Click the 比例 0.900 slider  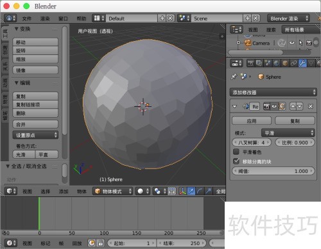point(295,143)
